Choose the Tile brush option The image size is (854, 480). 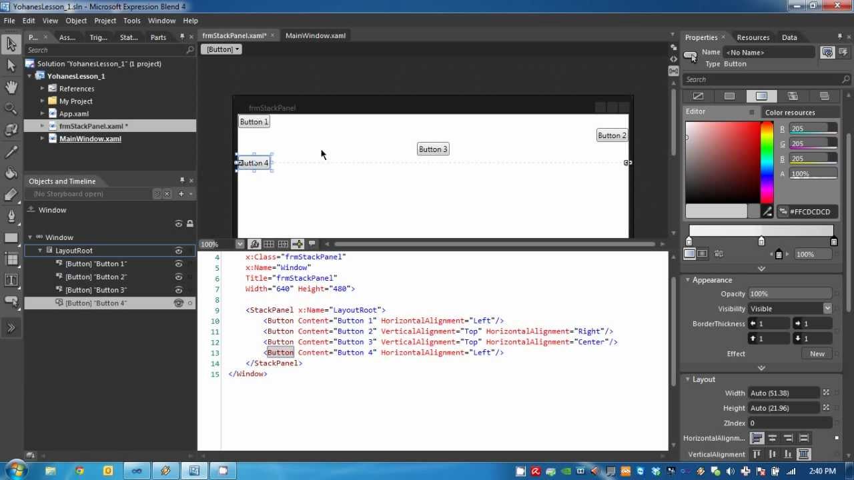tap(793, 96)
